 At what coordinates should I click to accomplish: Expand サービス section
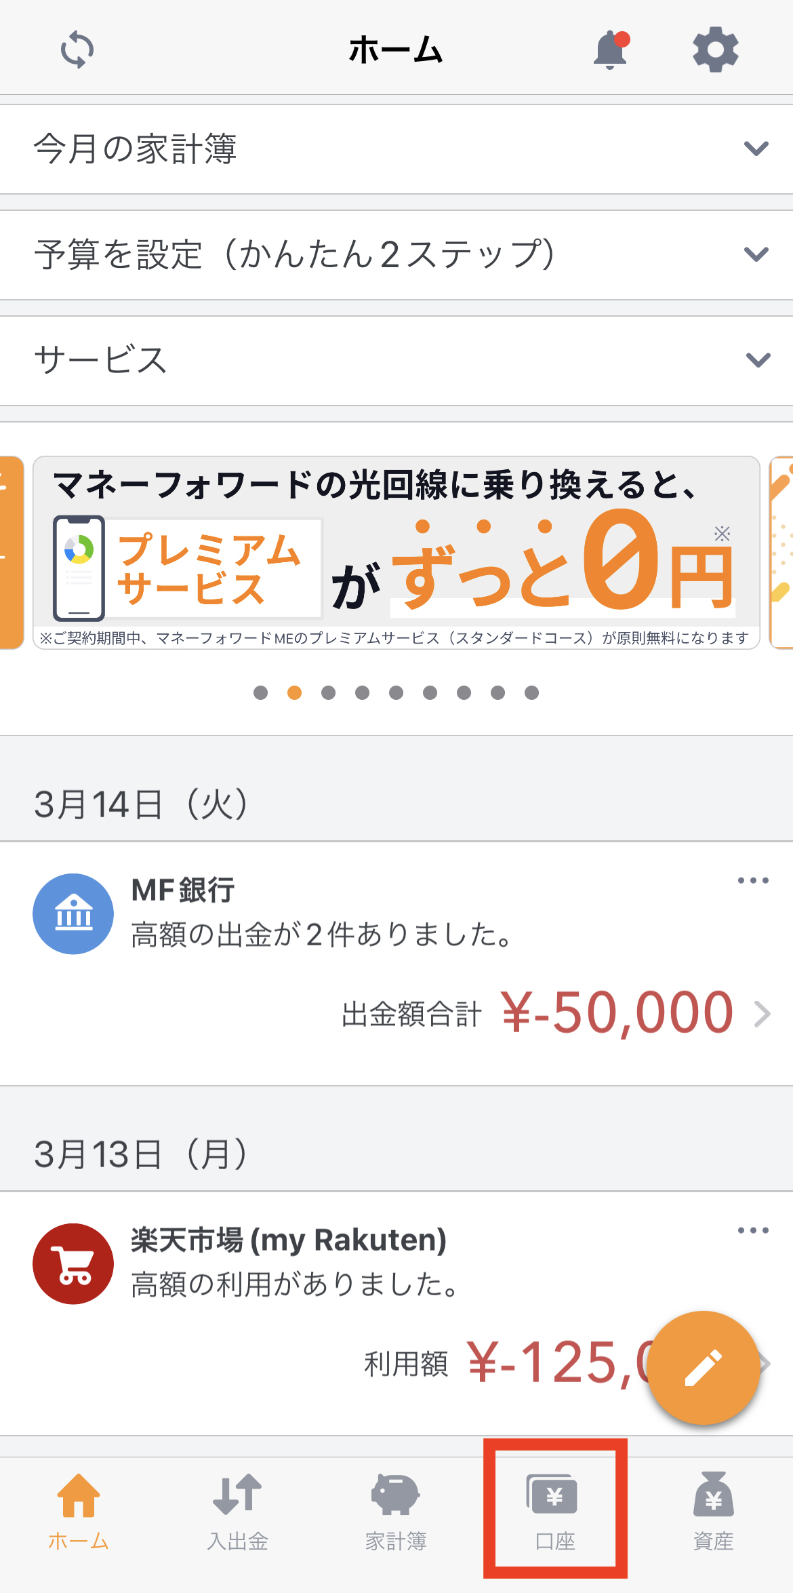pyautogui.click(x=396, y=361)
